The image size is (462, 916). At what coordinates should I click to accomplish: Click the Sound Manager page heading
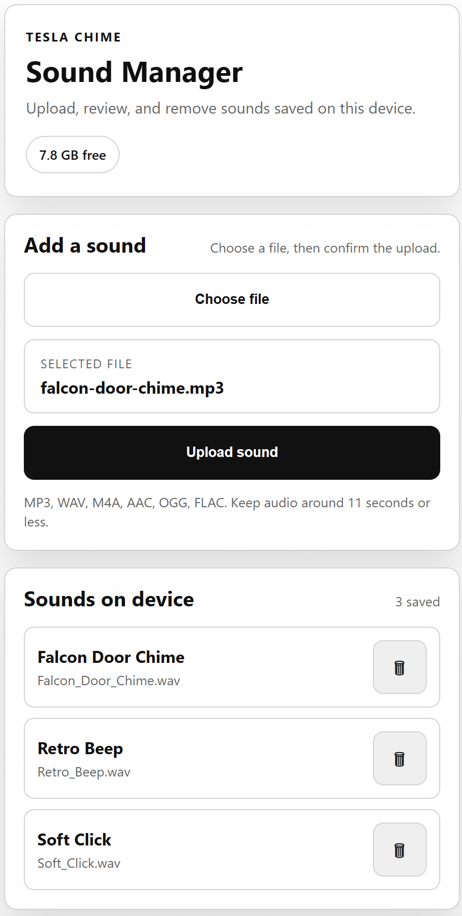(x=134, y=72)
